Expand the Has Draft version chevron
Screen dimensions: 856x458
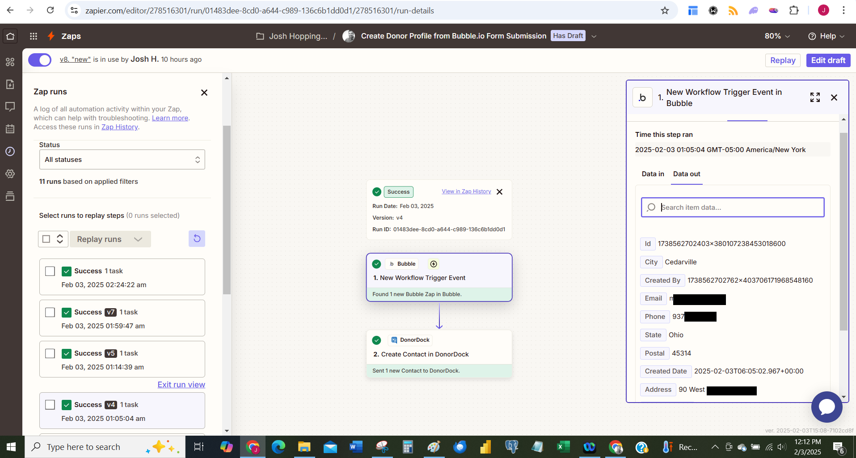pyautogui.click(x=594, y=36)
